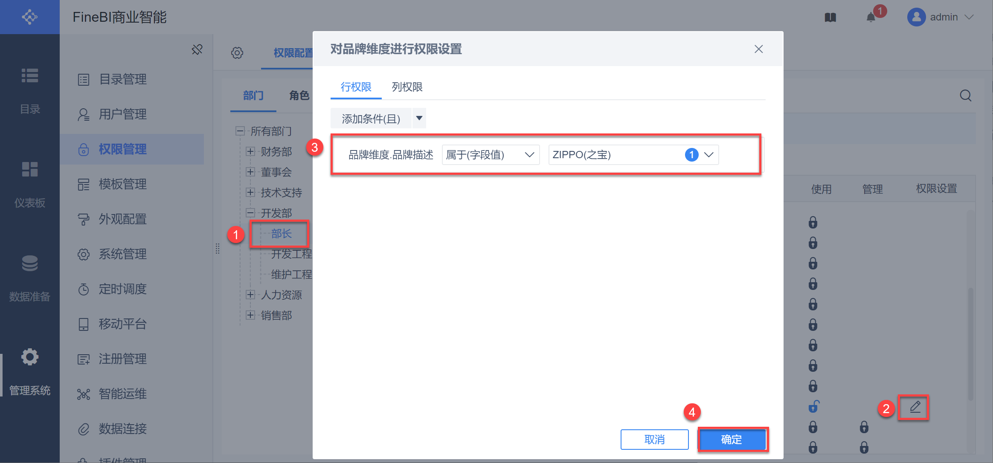Toggle the bottom lock in 管理 column

tap(864, 447)
